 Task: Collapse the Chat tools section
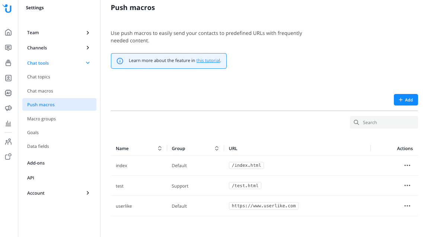point(58,63)
